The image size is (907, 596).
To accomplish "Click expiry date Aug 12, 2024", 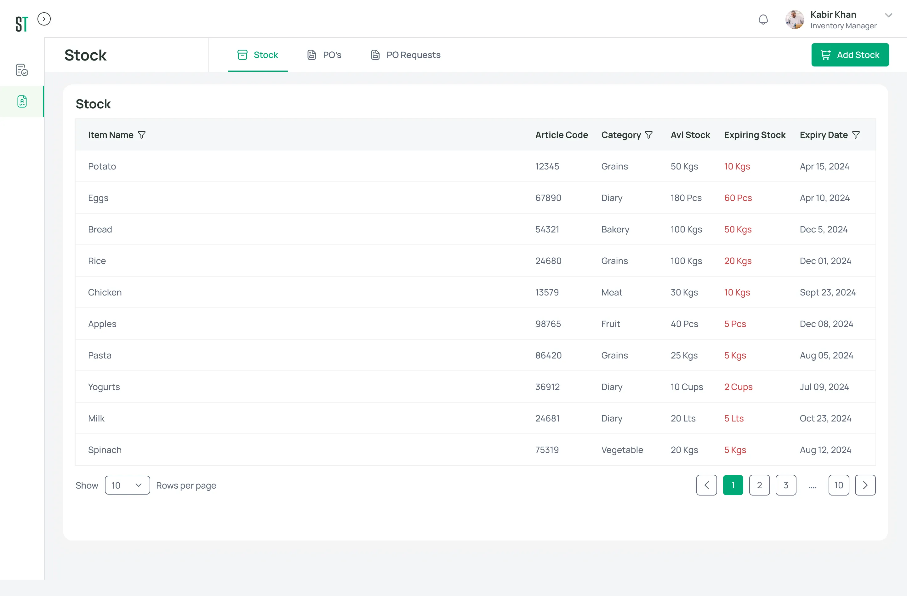I will (825, 450).
